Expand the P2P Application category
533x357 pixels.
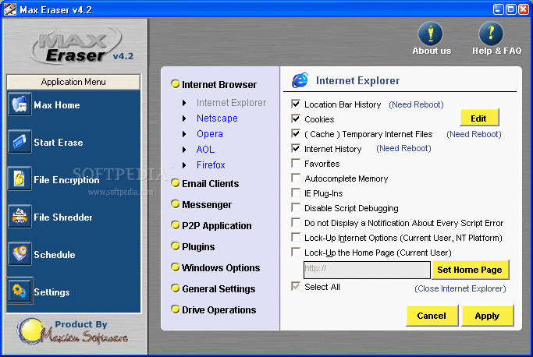pyautogui.click(x=217, y=225)
